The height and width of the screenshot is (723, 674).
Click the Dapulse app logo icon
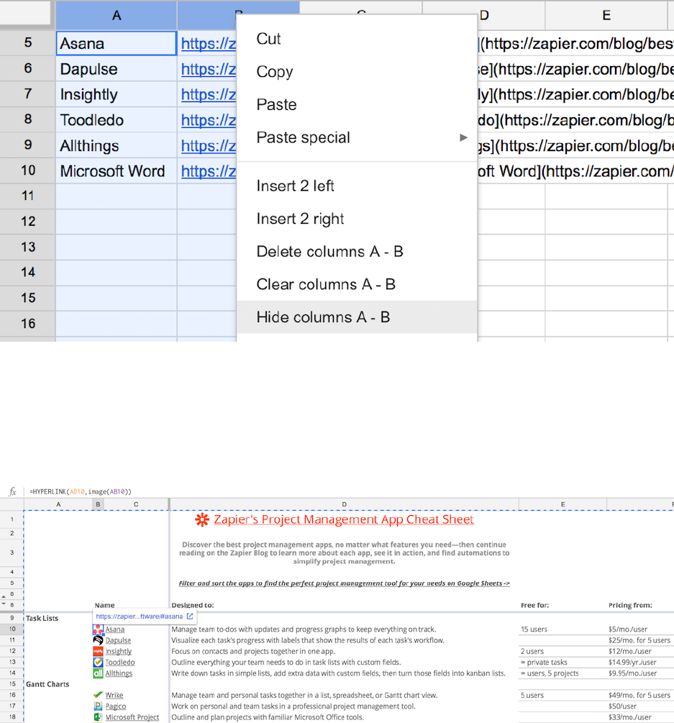98,640
